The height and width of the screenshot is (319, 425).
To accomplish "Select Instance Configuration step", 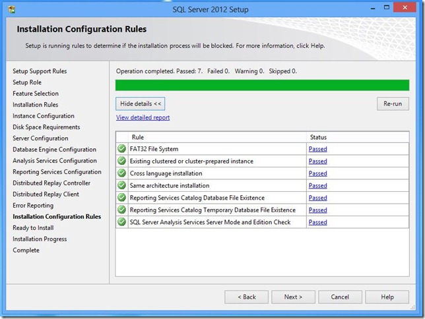I will point(44,116).
